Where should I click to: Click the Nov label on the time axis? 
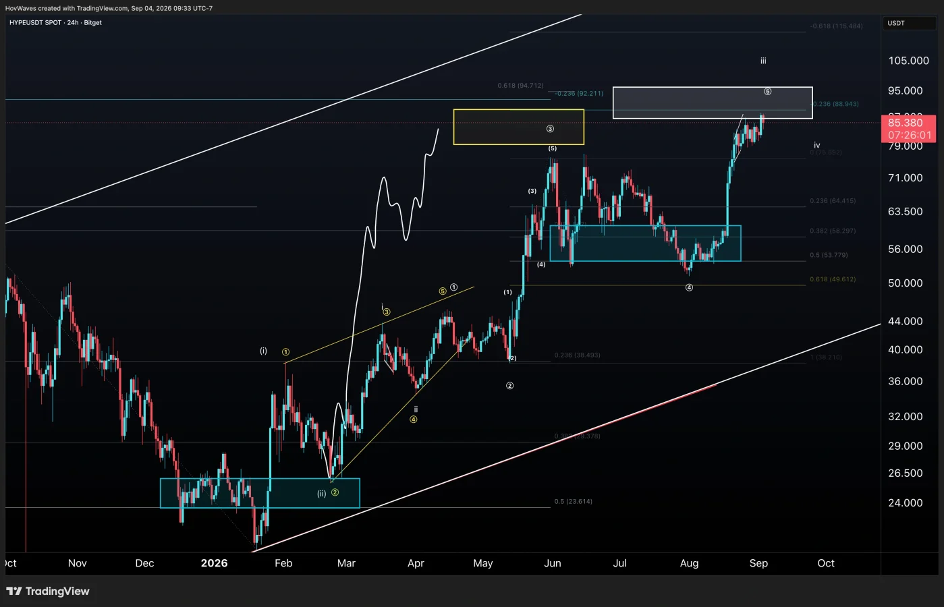(x=78, y=563)
